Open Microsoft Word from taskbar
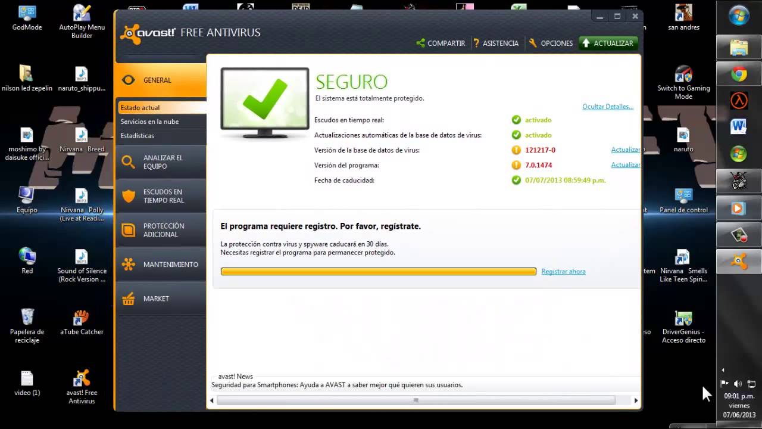The height and width of the screenshot is (429, 762). point(739,126)
